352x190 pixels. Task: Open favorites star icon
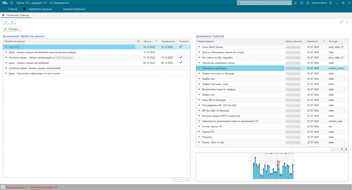click(308, 3)
